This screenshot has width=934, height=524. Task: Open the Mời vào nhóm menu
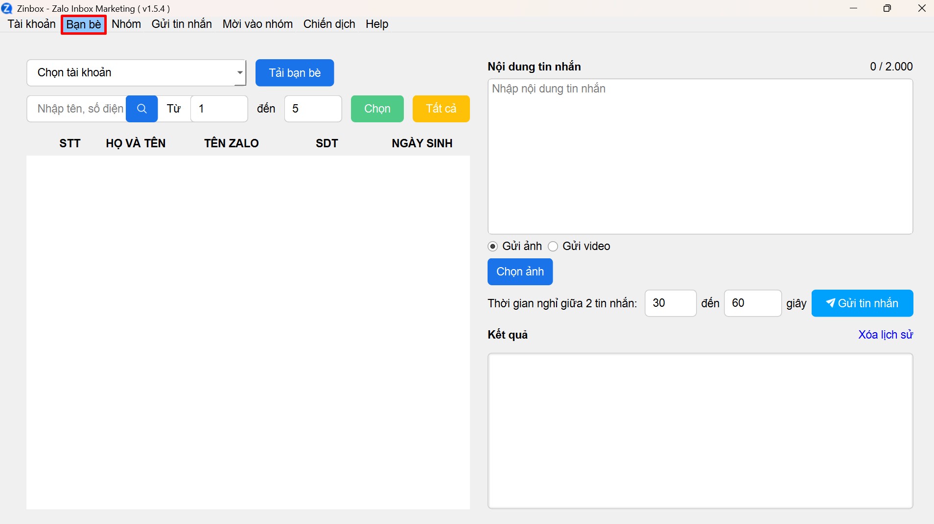[257, 24]
